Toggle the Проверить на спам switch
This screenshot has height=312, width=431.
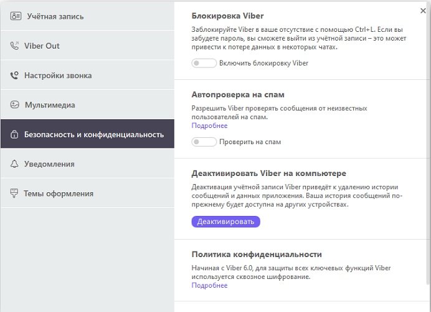[204, 142]
